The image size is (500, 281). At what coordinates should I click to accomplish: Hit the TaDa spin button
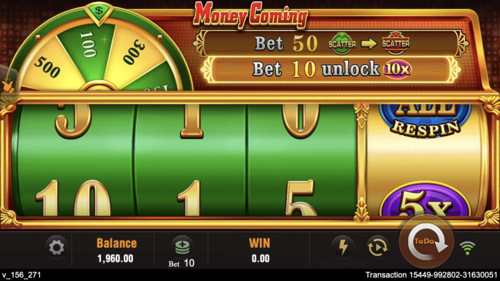point(427,243)
